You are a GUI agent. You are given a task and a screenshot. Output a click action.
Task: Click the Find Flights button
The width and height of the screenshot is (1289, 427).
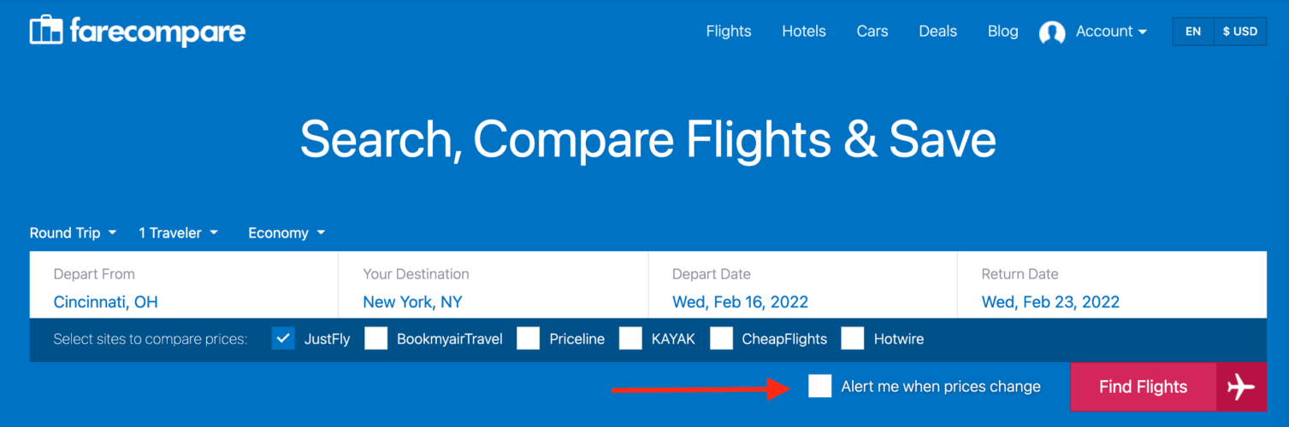(1143, 387)
